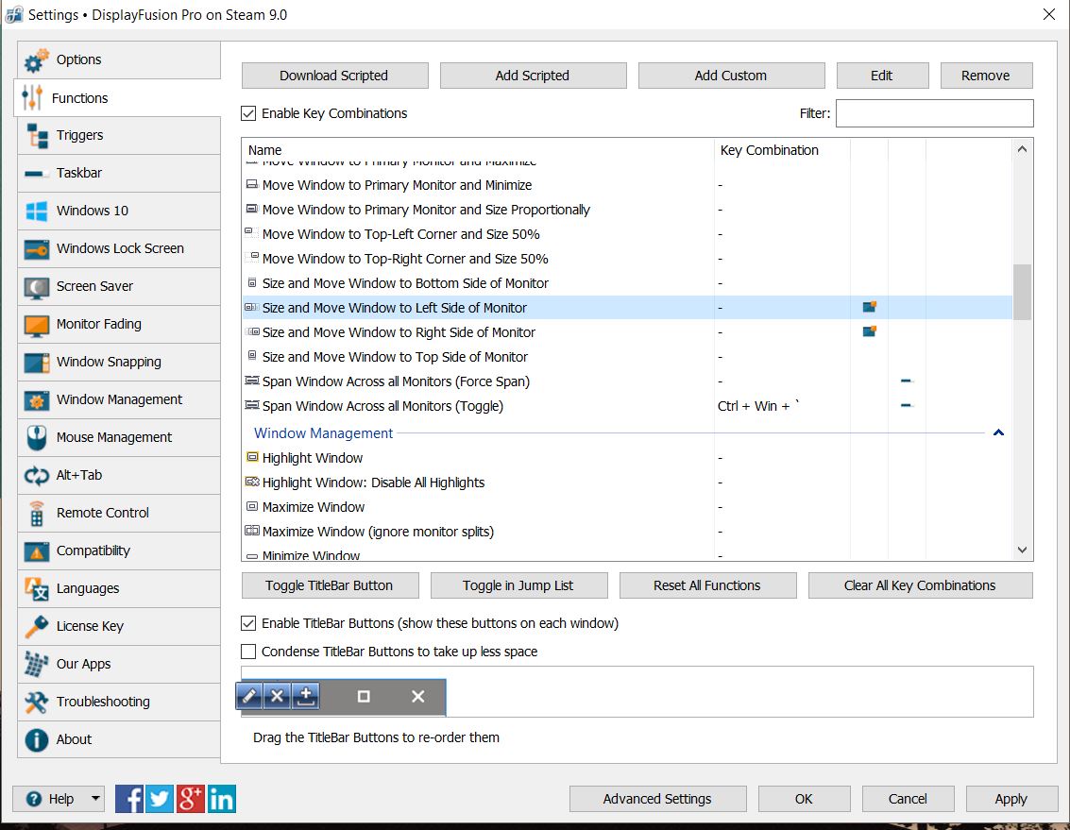Click the LinkedIn icon
Viewport: 1070px width, 830px height.
[x=222, y=799]
